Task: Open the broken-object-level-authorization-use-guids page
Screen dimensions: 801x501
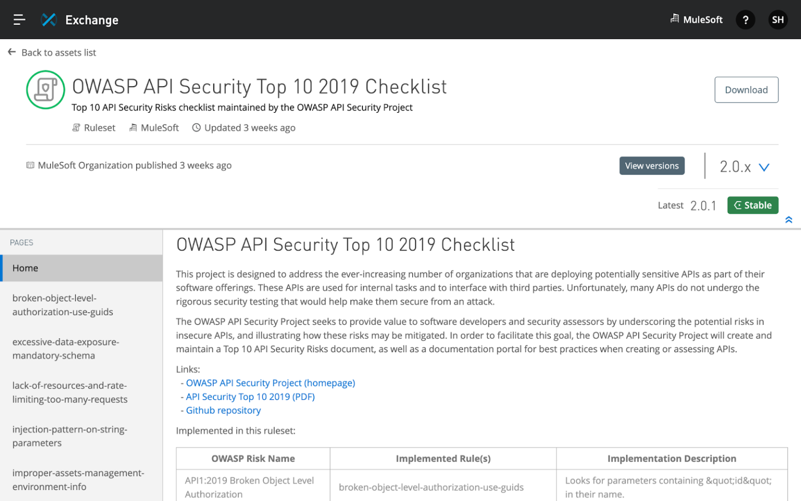Action: click(x=63, y=305)
